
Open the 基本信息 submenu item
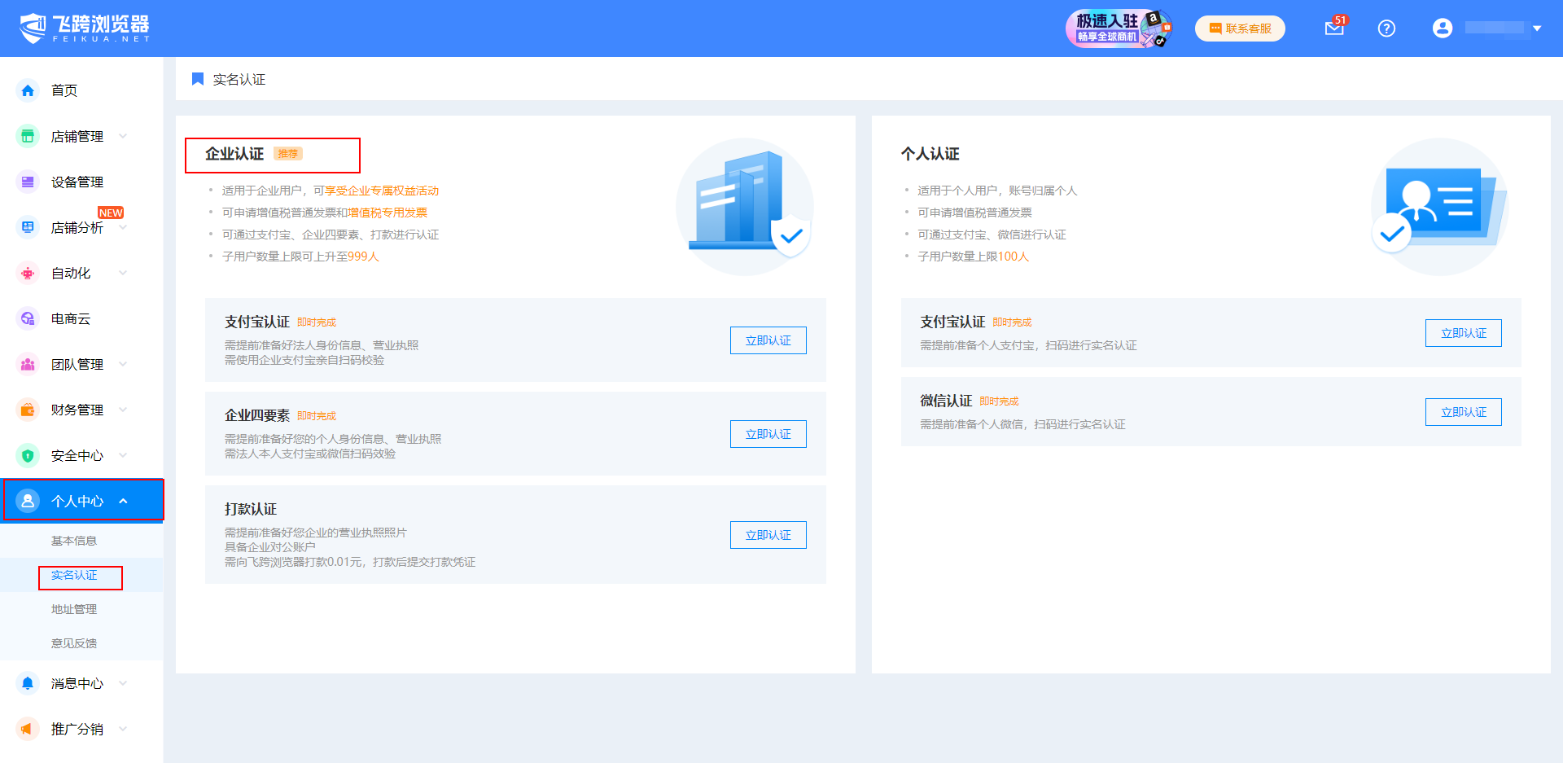coord(74,541)
